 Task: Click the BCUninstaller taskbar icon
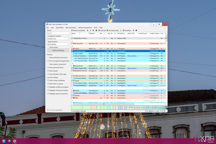(x=15, y=141)
